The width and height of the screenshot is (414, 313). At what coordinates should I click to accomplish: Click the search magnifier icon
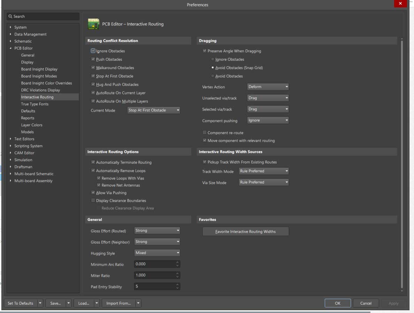10,16
